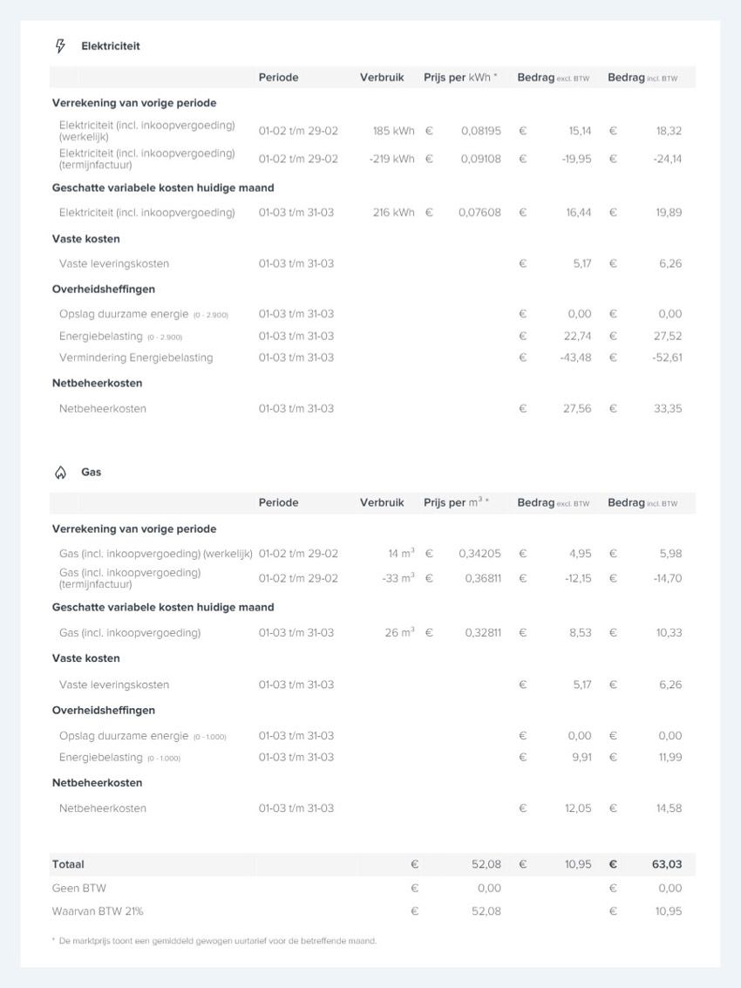Click estimated usage 216 kWh
Screen dimensions: 741x988
(x=393, y=213)
